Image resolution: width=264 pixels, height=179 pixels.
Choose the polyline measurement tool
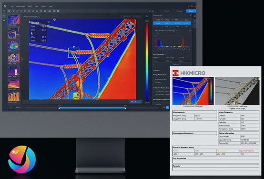click(21, 11)
